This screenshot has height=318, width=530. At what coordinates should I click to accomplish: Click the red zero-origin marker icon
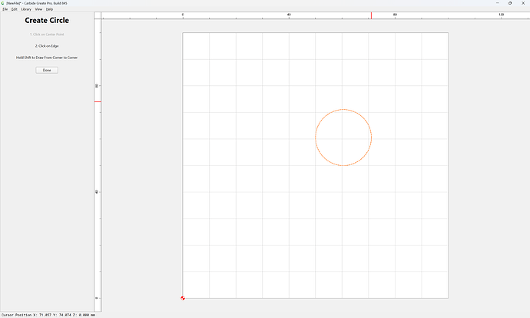(183, 298)
